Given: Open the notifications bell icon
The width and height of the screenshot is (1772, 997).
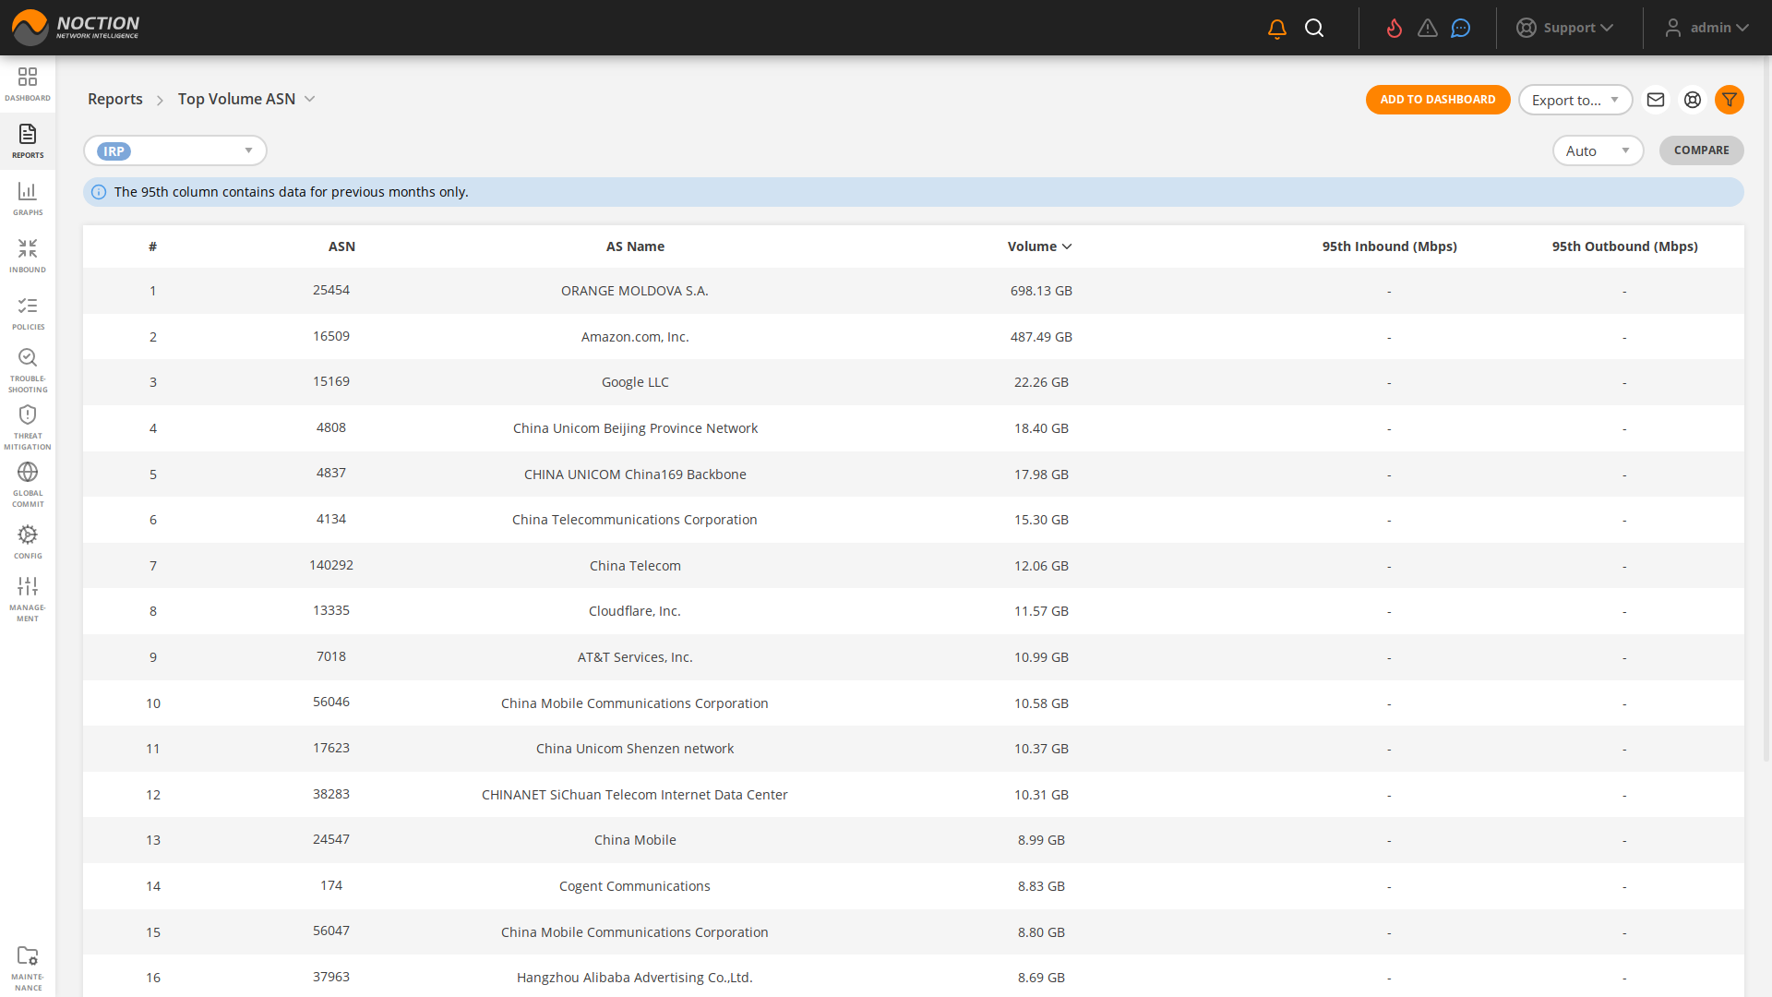Looking at the screenshot, I should [x=1277, y=29].
